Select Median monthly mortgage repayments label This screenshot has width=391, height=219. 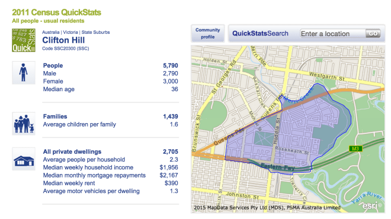point(94,175)
